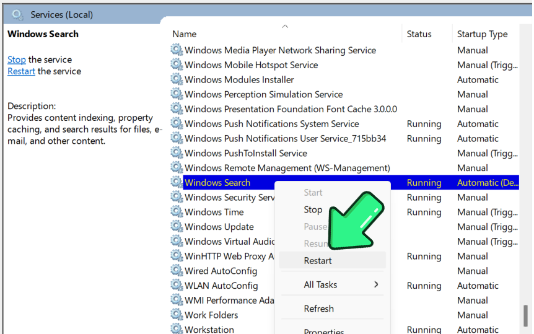Open All Tasks in the context menu
534x334 pixels.
(320, 284)
